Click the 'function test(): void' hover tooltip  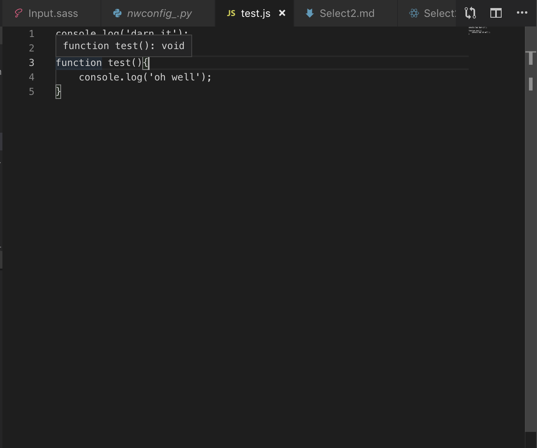point(124,46)
